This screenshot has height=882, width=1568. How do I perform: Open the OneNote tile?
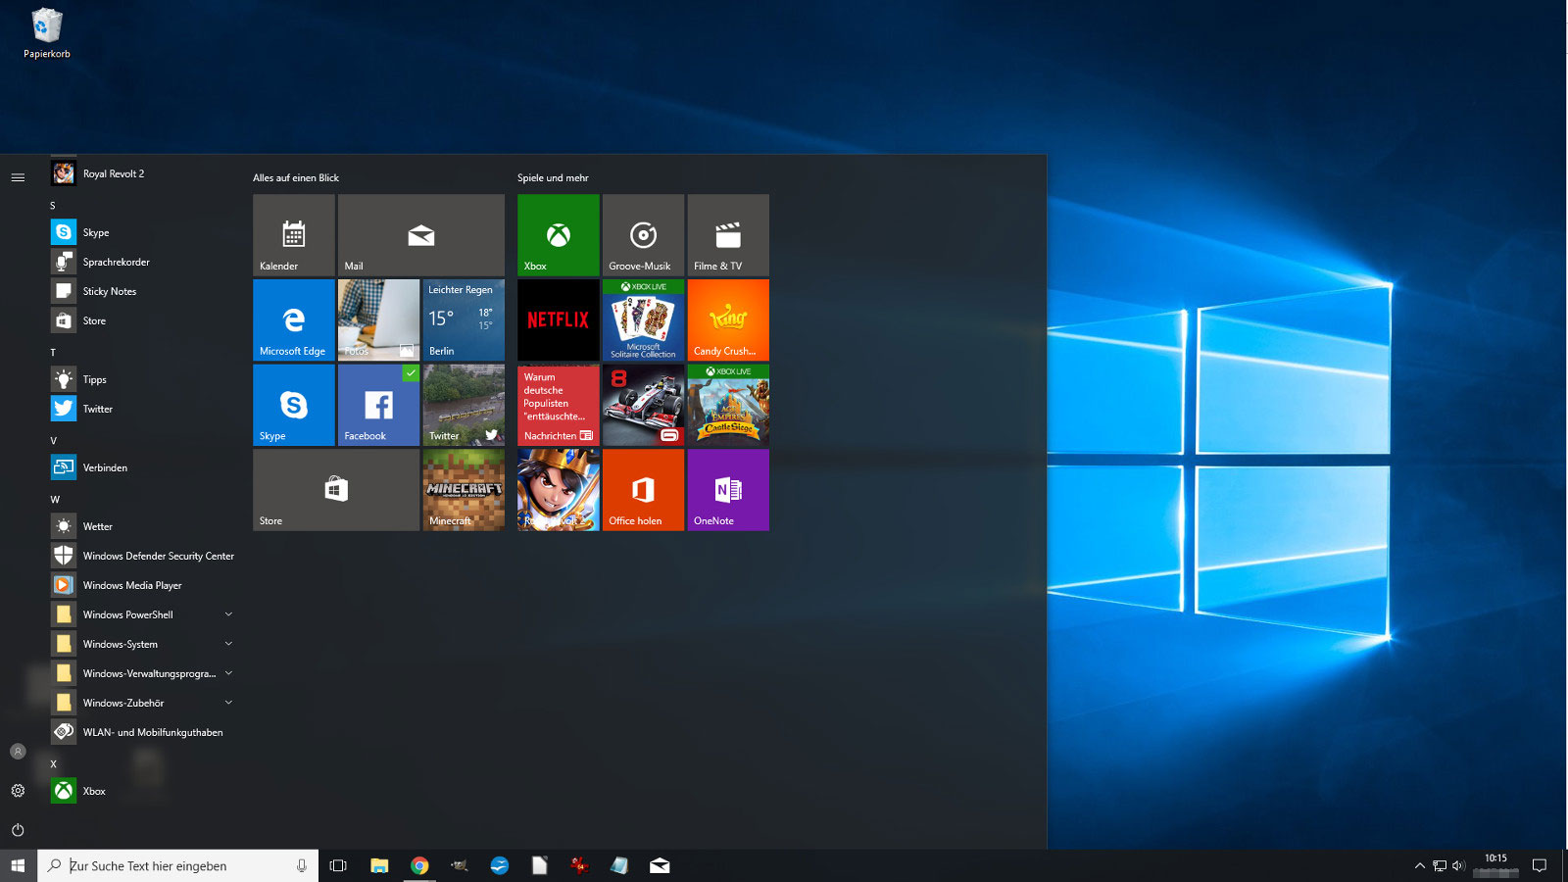click(727, 490)
